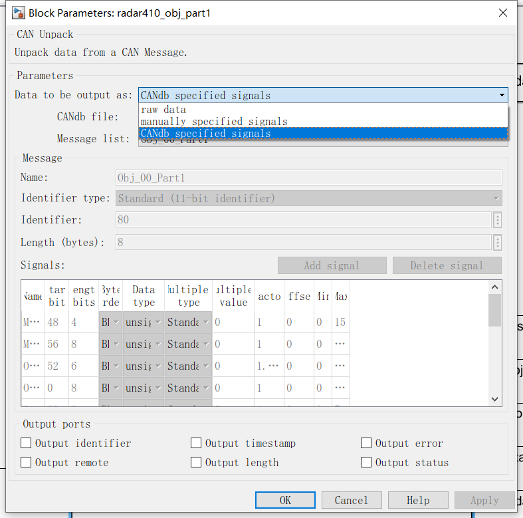
Task: Click the Cancel button
Action: pyautogui.click(x=352, y=500)
